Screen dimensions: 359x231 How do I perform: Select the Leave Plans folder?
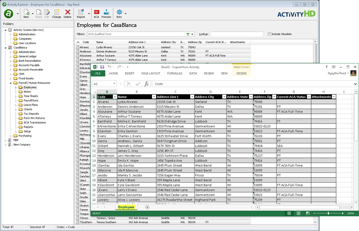[x=31, y=105]
